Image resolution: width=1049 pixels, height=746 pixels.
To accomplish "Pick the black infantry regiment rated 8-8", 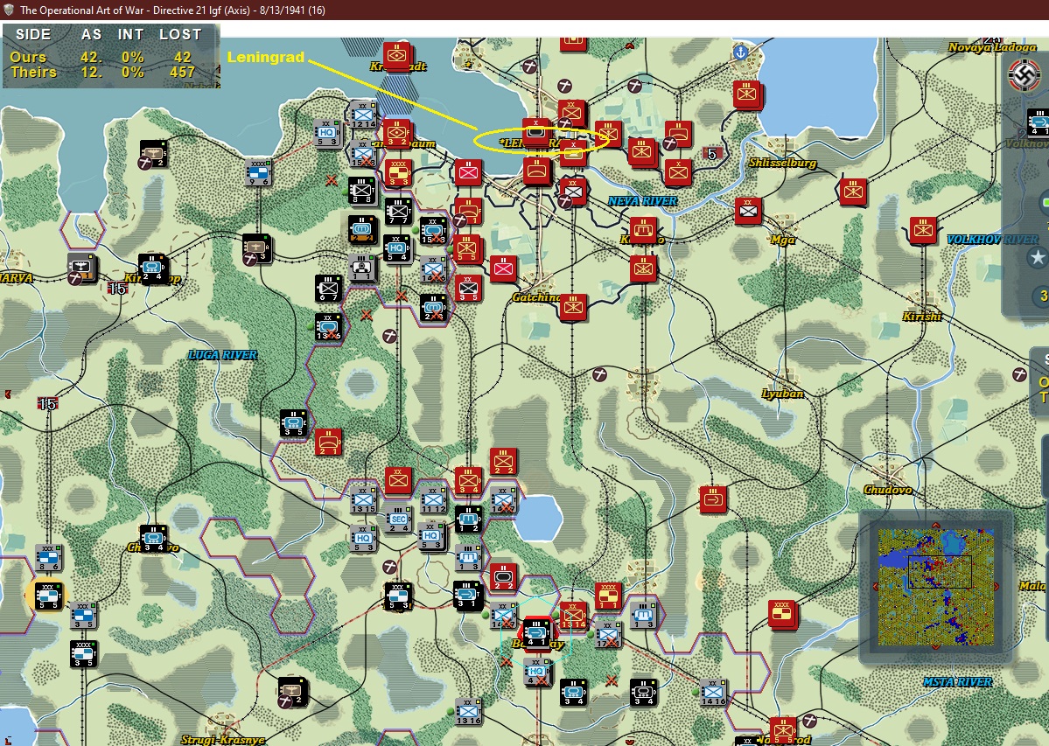I will tap(362, 191).
